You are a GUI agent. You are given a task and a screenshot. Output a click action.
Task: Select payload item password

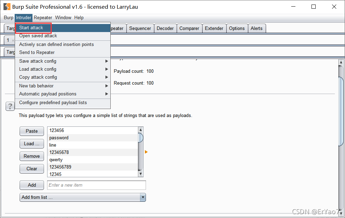point(93,138)
